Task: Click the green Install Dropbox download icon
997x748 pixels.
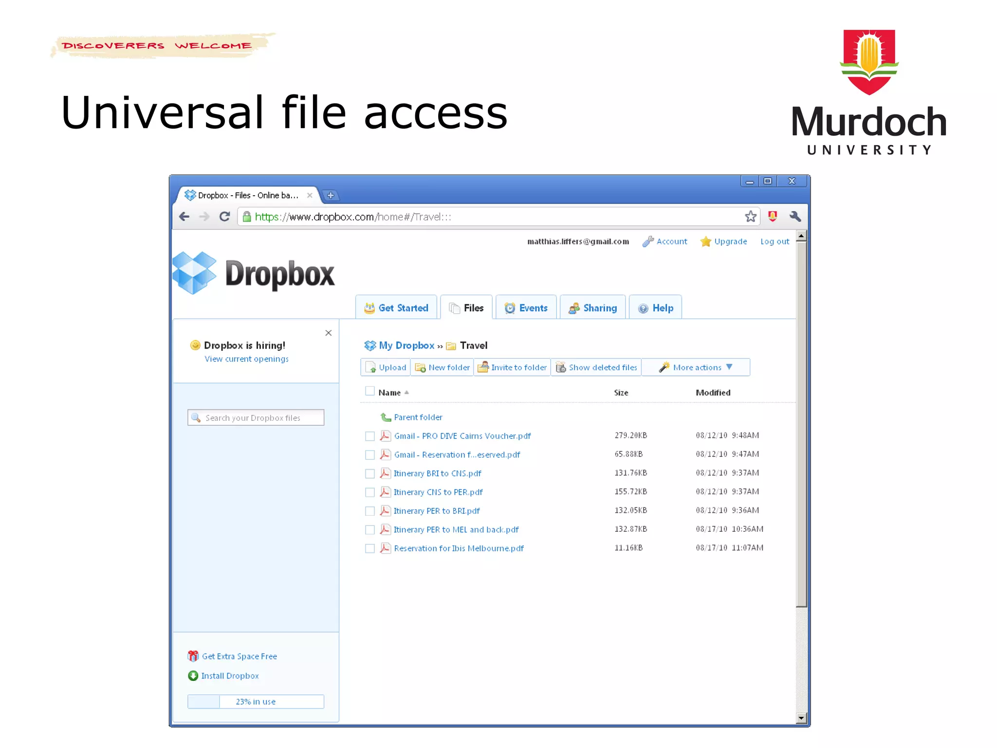Action: coord(193,676)
